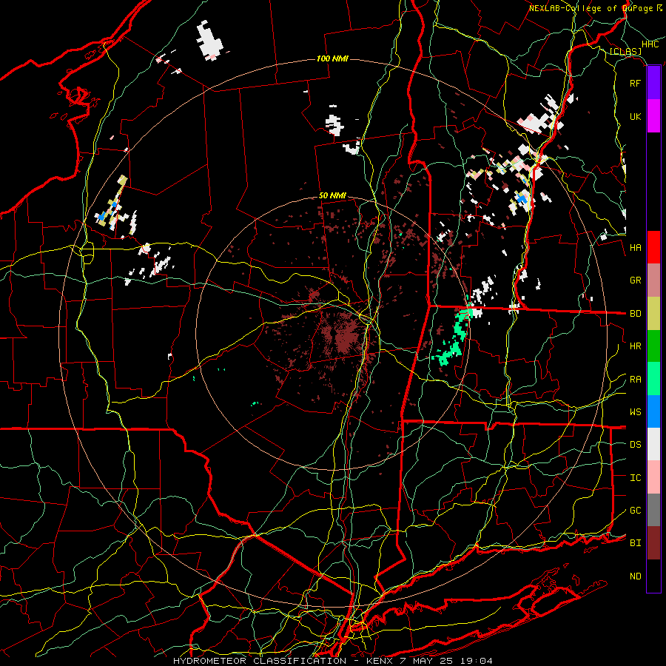Click the '7 MAY 25' date text
The width and height of the screenshot is (666, 666).
click(425, 661)
